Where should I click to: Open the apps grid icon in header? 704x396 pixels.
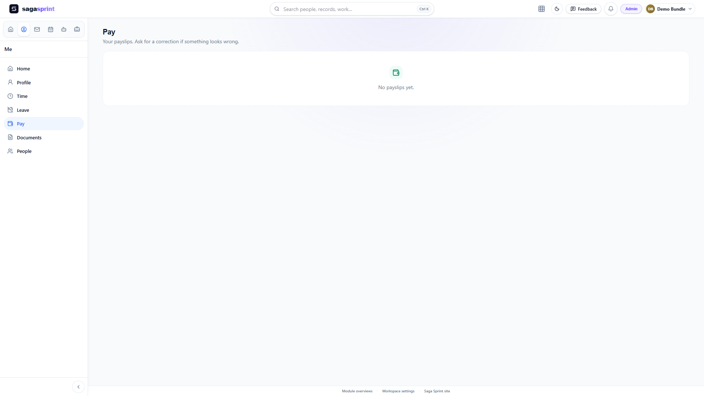pos(542,9)
